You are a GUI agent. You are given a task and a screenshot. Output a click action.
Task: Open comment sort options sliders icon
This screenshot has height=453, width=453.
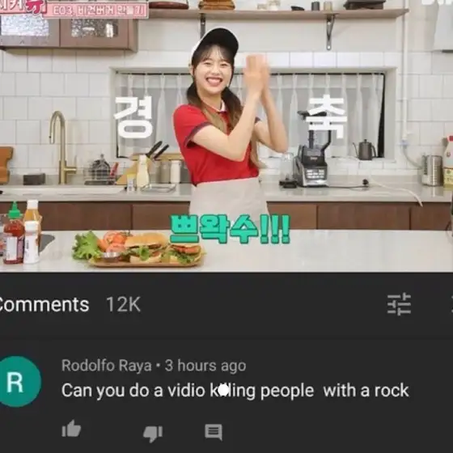tap(399, 304)
